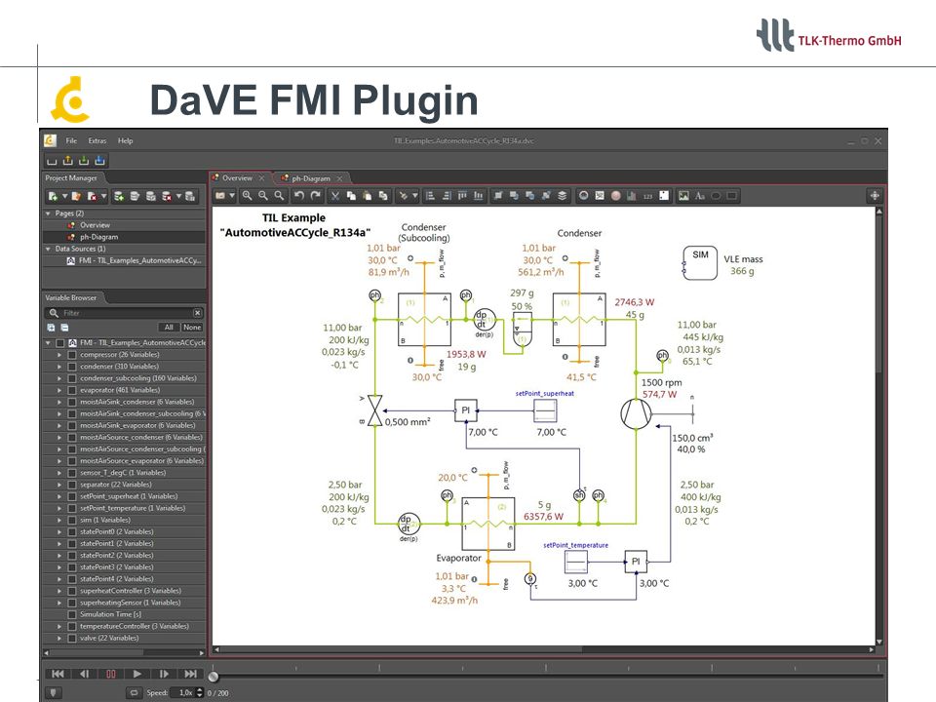Click the diagram vertical scrollbar

click(x=878, y=426)
